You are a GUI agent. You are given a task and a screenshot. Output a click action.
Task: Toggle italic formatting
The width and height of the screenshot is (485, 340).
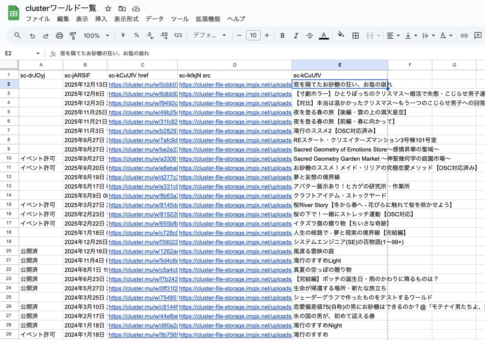click(x=296, y=36)
